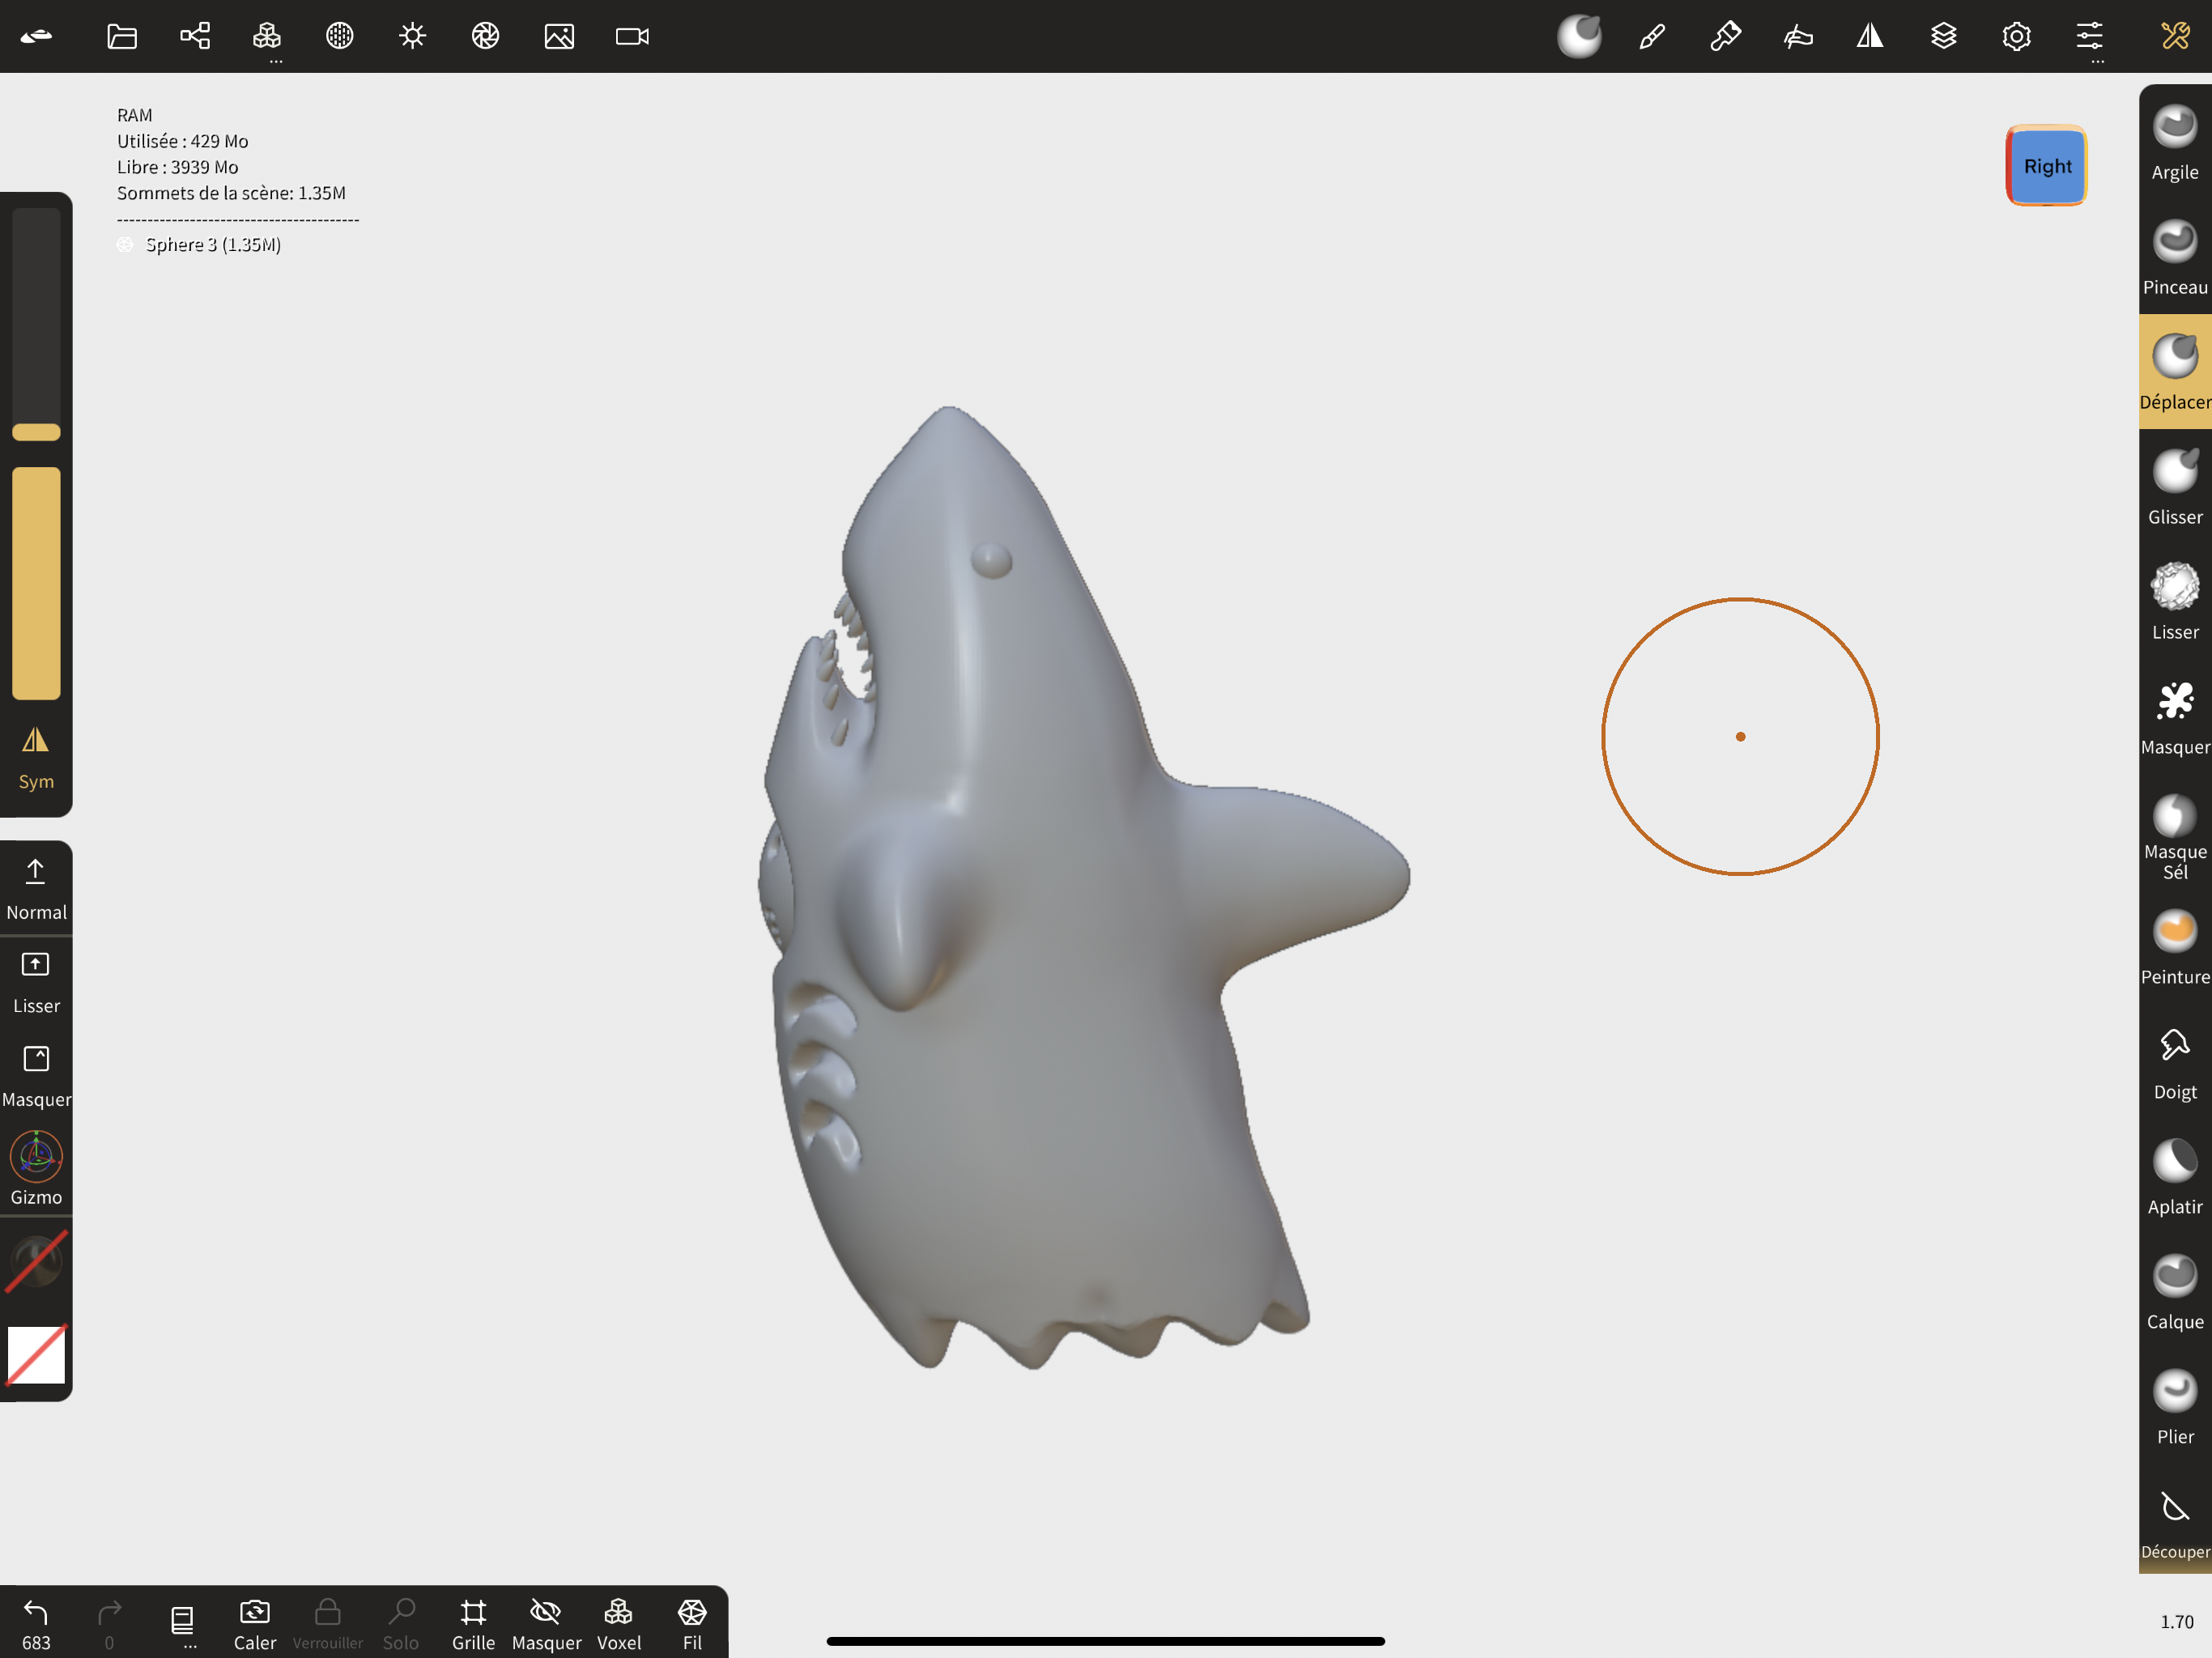Select the Argile clay brush
This screenshot has width=2212, height=1658.
pyautogui.click(x=2174, y=143)
